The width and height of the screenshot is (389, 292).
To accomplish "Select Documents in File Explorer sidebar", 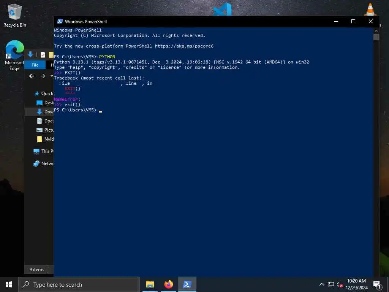I will click(45, 121).
